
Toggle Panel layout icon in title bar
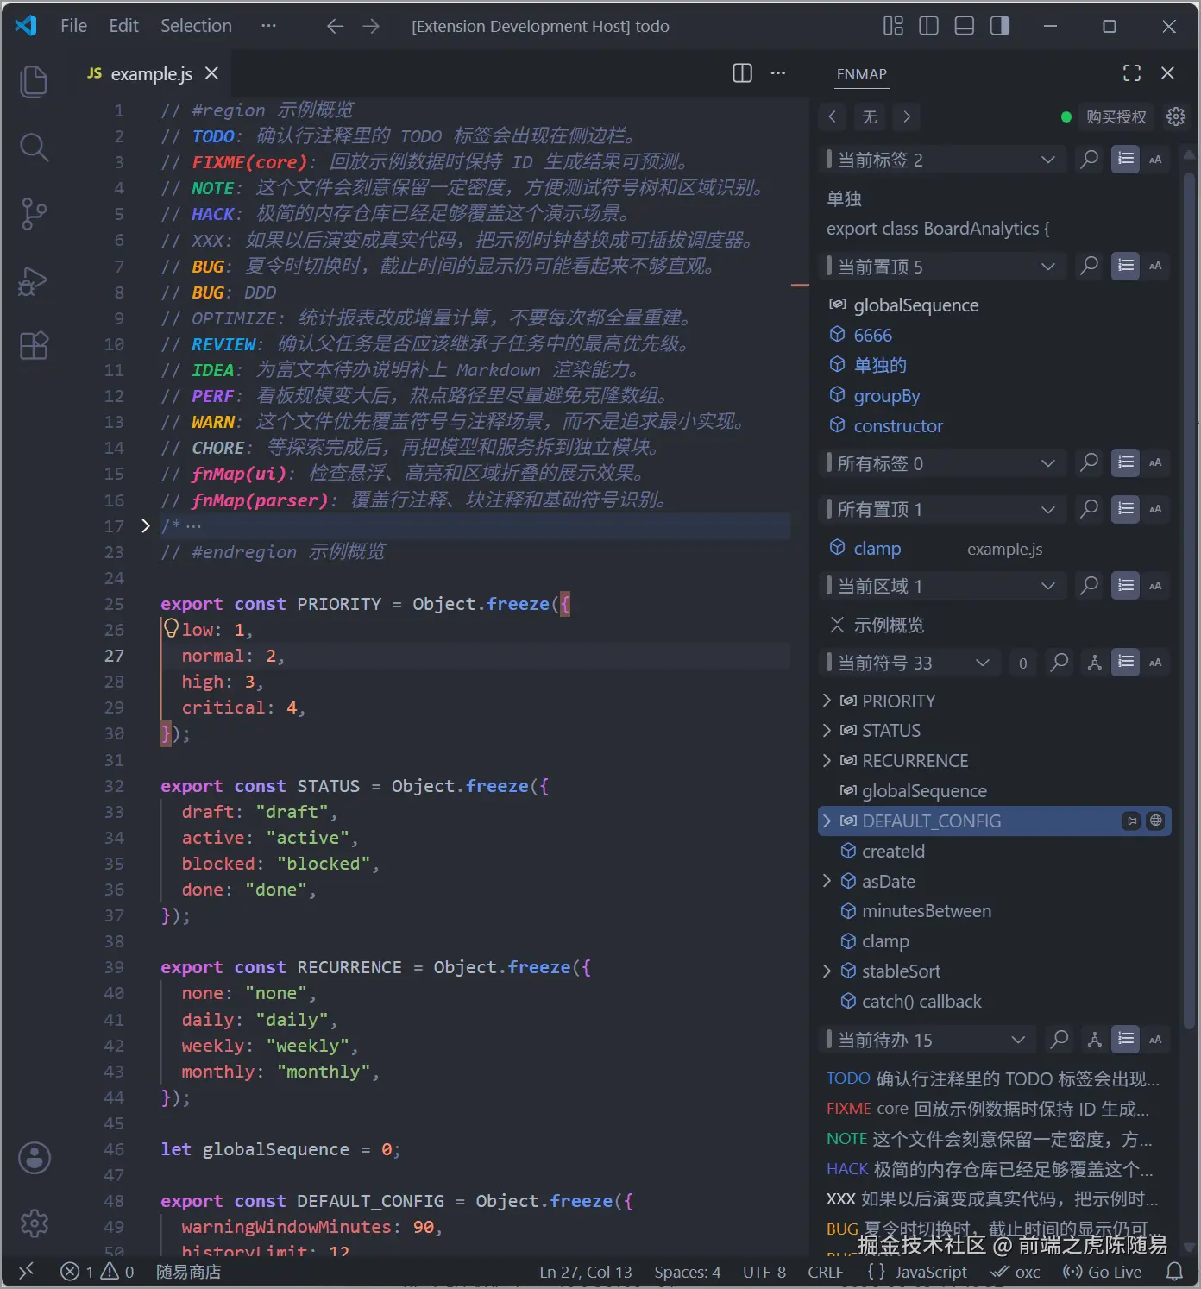965,26
